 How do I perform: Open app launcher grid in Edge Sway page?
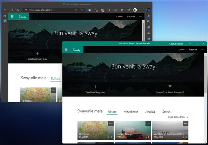pyautogui.click(x=12, y=16)
